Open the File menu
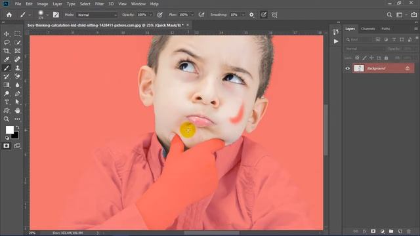The height and width of the screenshot is (236, 420). pyautogui.click(x=18, y=4)
